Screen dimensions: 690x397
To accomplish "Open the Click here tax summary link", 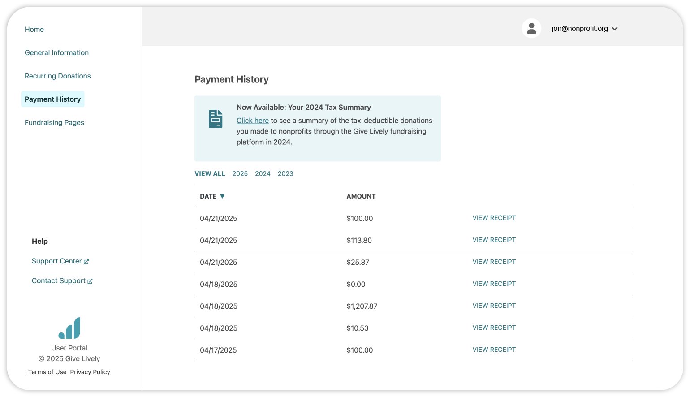I will click(x=253, y=121).
